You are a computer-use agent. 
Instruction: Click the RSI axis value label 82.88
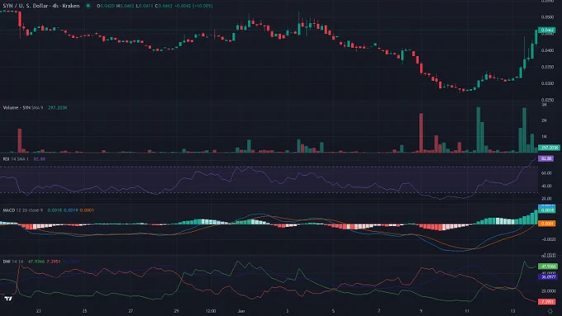pos(545,158)
